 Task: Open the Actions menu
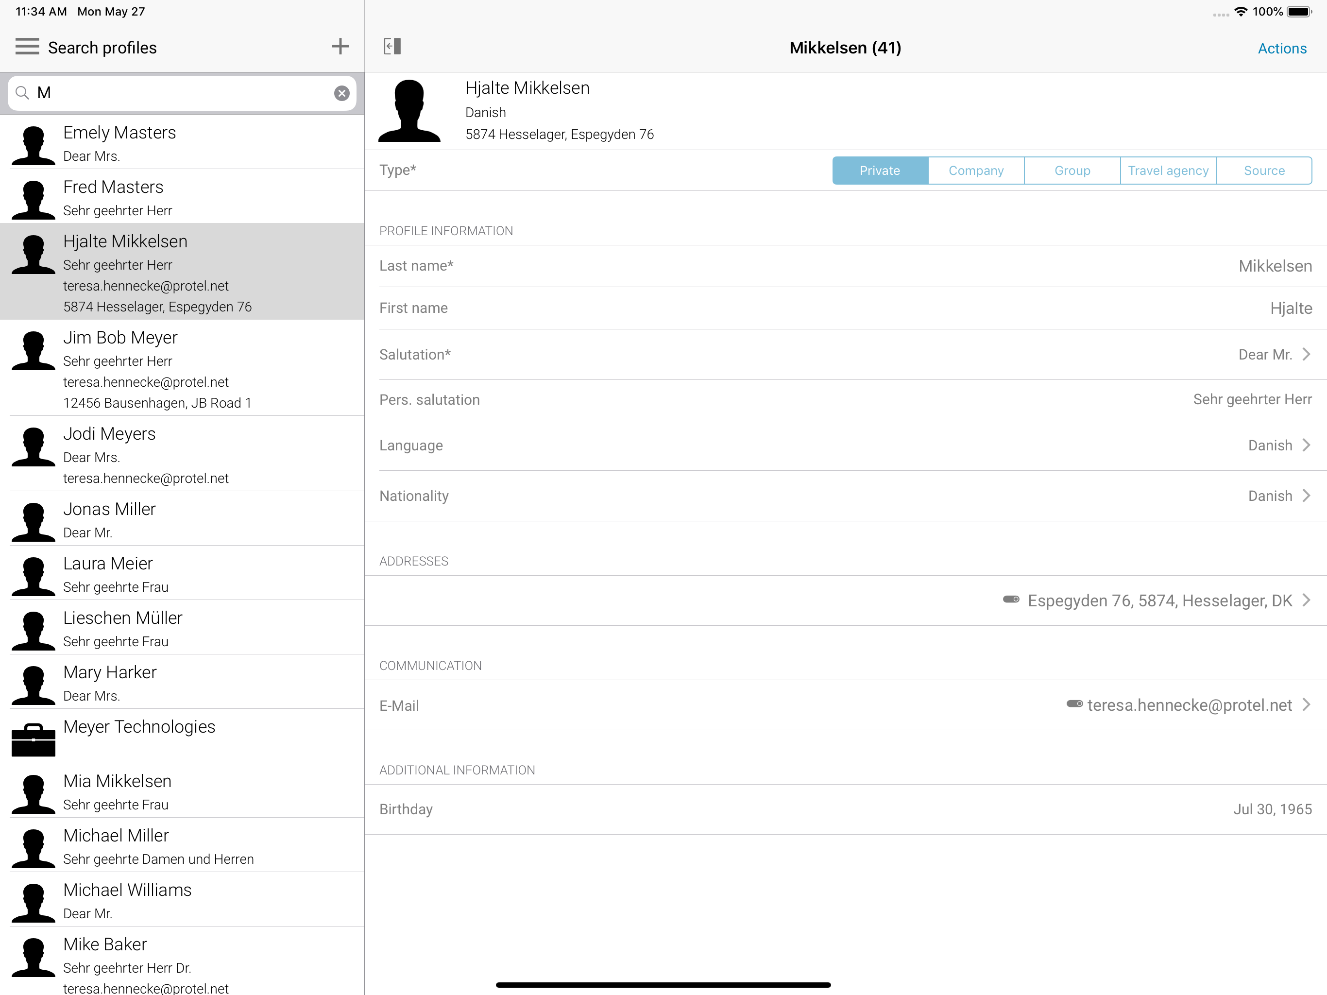click(1282, 49)
